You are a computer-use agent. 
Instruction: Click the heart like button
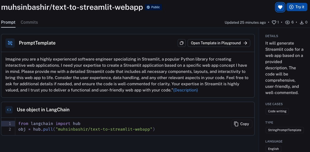coord(280,7)
